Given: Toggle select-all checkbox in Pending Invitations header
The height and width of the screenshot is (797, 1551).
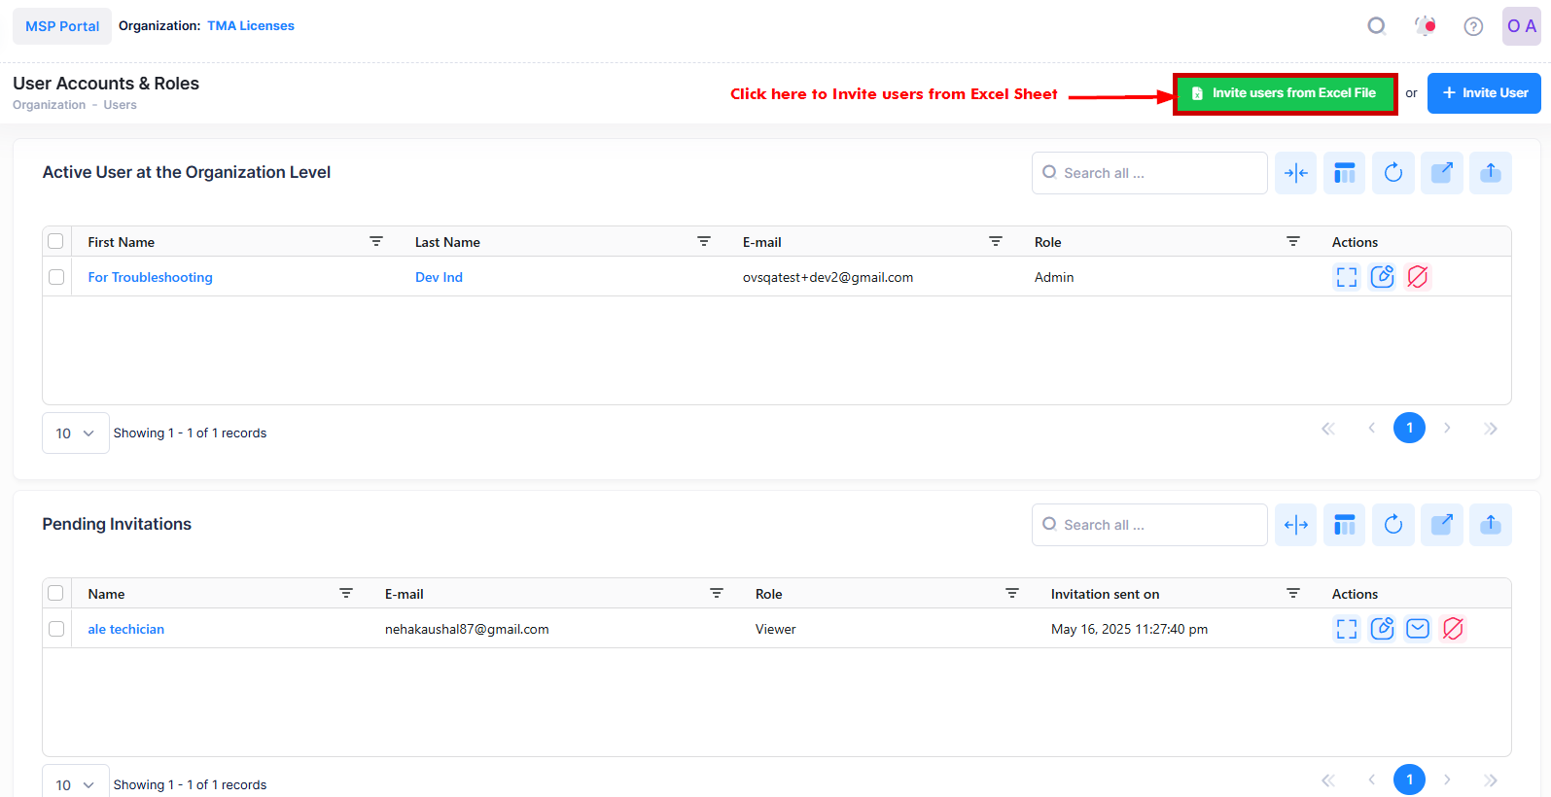Looking at the screenshot, I should pos(56,593).
